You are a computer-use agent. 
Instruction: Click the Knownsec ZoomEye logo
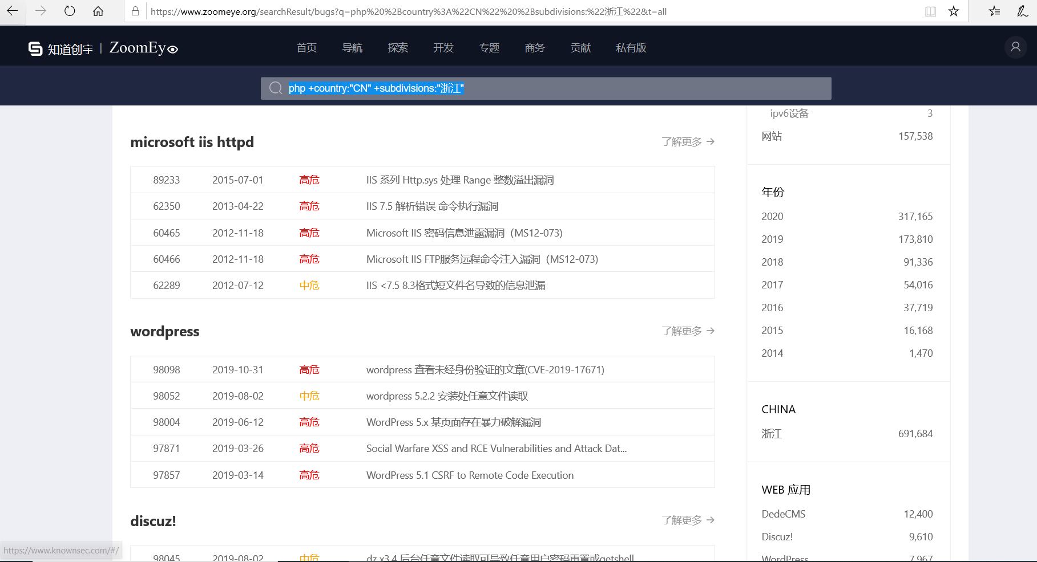click(x=103, y=48)
